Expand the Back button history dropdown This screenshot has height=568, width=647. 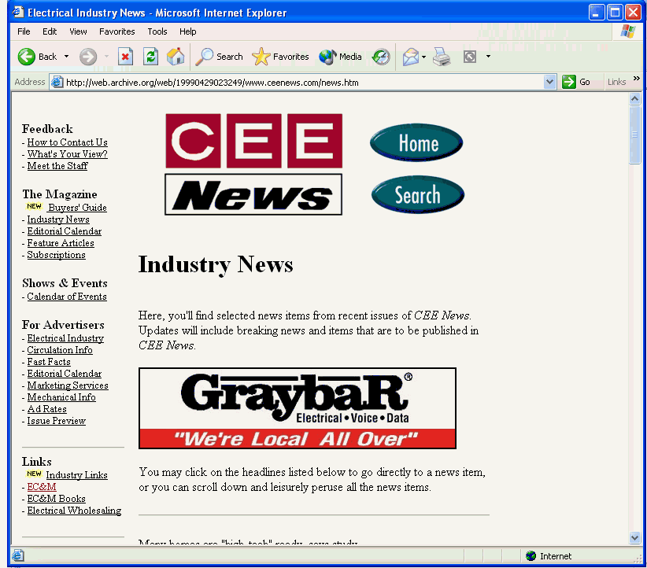(66, 57)
